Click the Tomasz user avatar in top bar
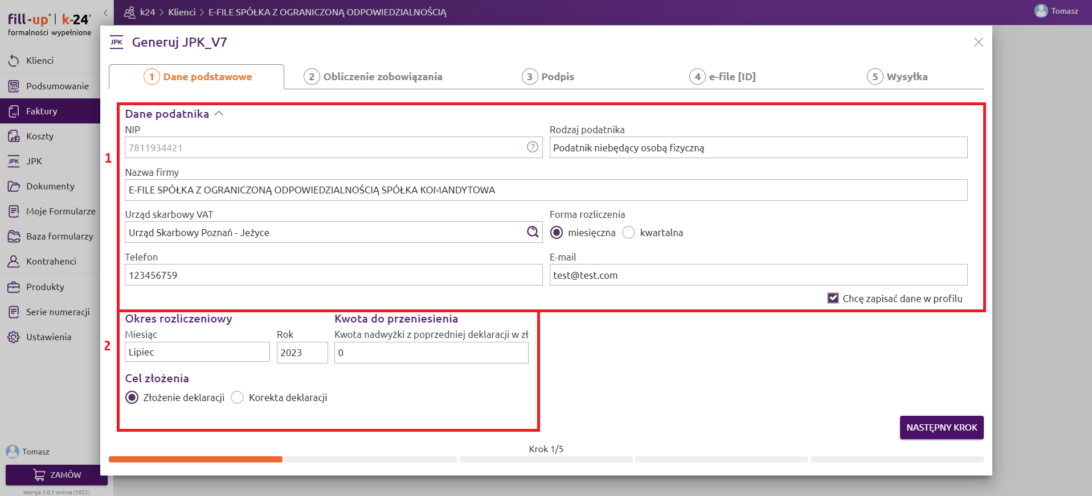1092x496 pixels. tap(1041, 11)
